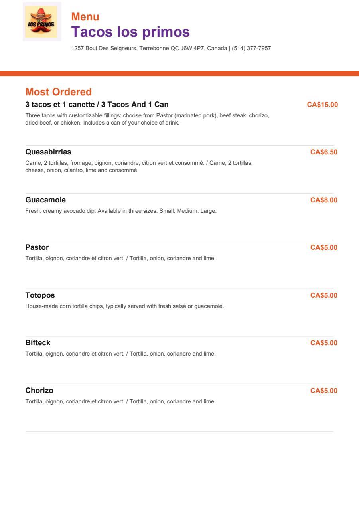Screen dimensions: 359x508
Task: Click the Totopos tortilla chips description
Action: click(124, 306)
